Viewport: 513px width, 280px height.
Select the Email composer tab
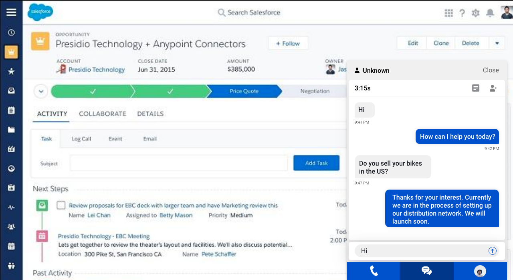[x=150, y=139]
